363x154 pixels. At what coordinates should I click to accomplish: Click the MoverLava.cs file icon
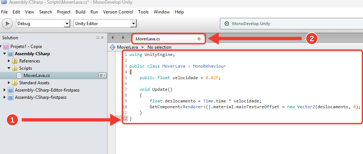20,76
